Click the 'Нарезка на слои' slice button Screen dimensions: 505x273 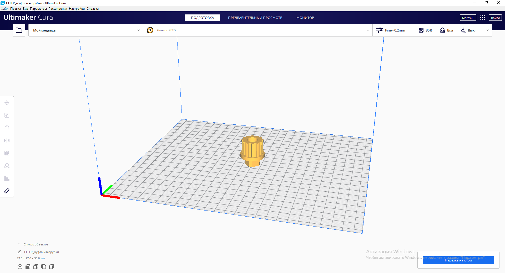click(458, 260)
